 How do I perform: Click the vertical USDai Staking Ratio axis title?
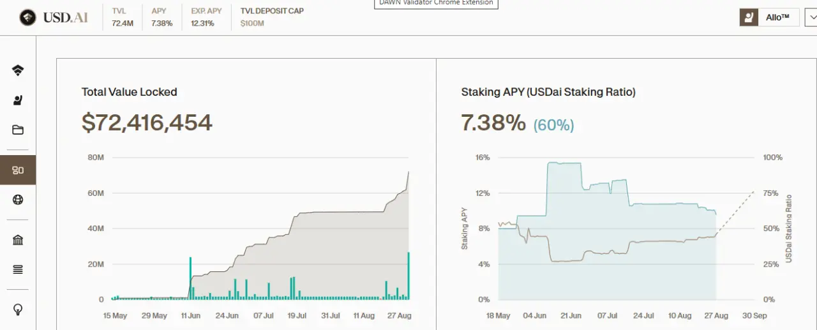pos(789,229)
